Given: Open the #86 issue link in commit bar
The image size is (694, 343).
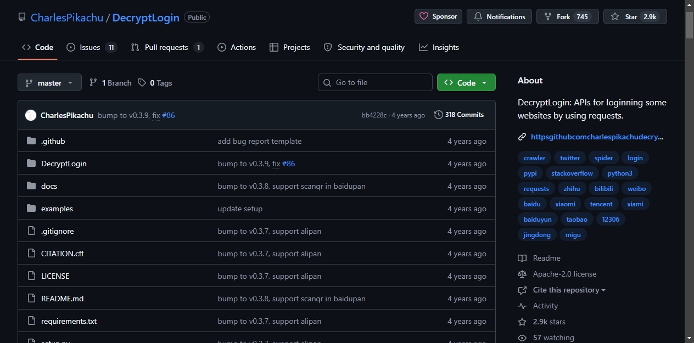Looking at the screenshot, I should 168,115.
